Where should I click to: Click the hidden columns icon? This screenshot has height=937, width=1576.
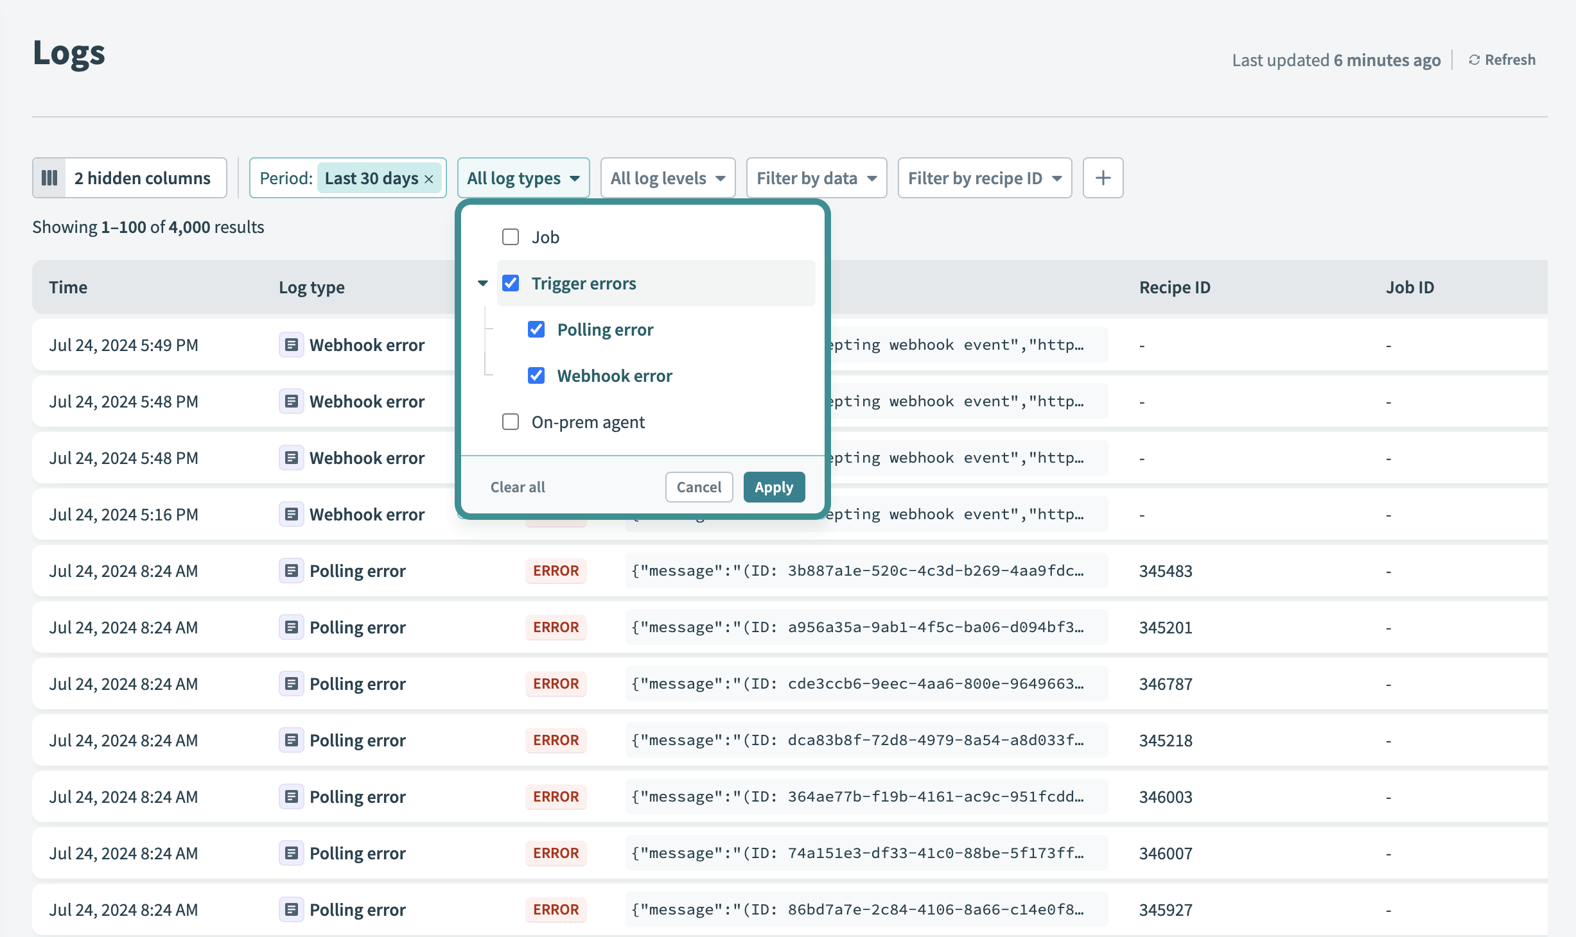[x=49, y=178]
